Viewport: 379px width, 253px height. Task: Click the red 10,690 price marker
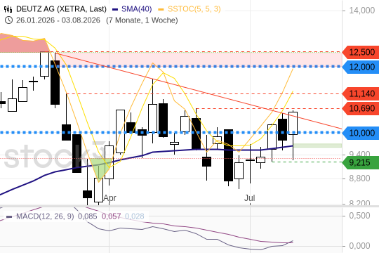[x=361, y=108]
